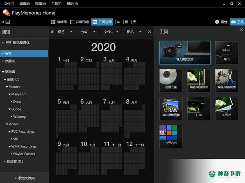Open the 打印 print tool
The height and width of the screenshot is (183, 245).
pyautogui.click(x=199, y=108)
